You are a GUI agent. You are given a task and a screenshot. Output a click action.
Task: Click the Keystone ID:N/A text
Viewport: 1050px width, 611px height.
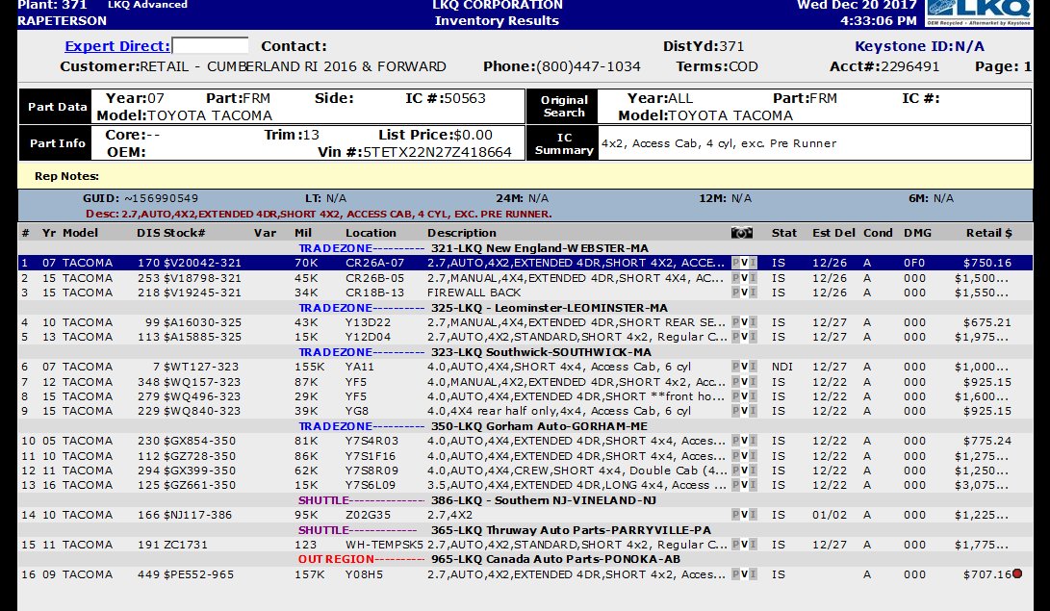click(x=919, y=46)
